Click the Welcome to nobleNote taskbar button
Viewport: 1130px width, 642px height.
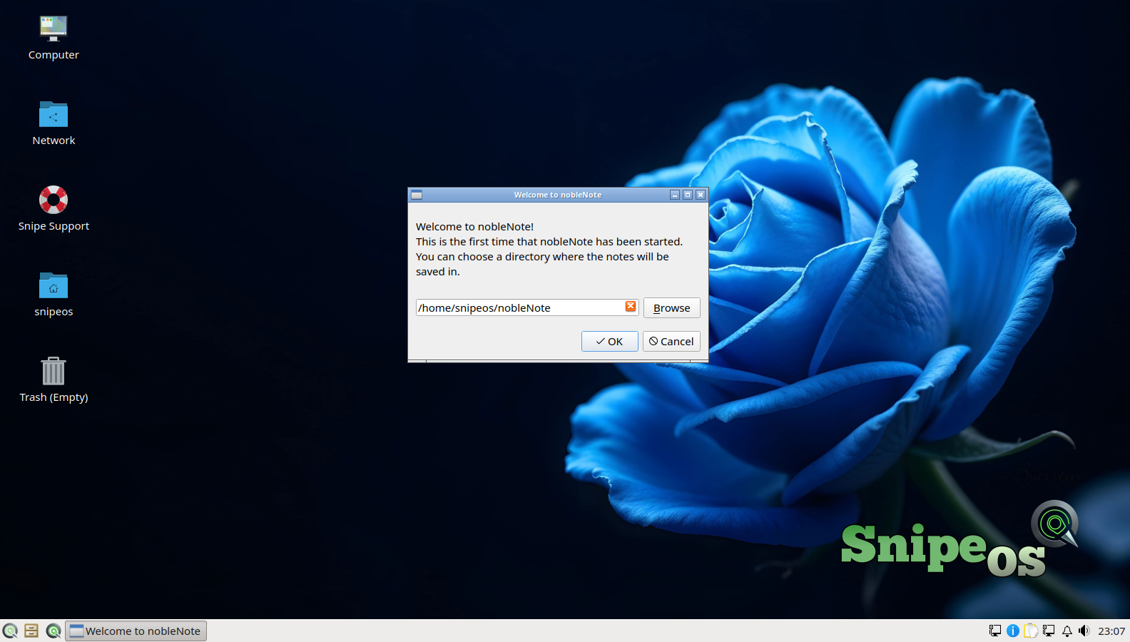tap(136, 631)
